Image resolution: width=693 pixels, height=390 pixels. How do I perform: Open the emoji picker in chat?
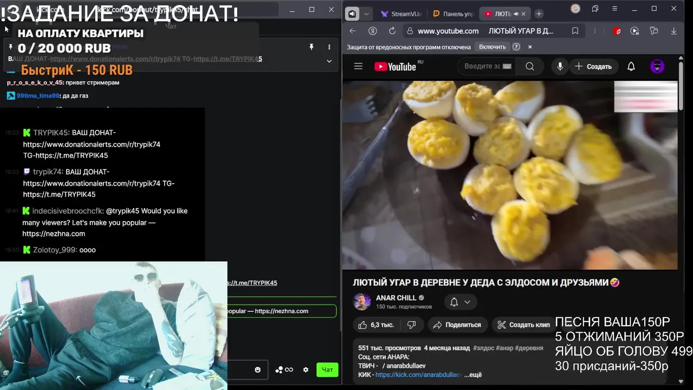pyautogui.click(x=258, y=369)
